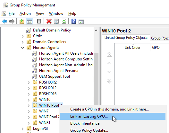The width and height of the screenshot is (169, 133).
Task: Click the green Refresh toolbar icon
Action: tap(64, 21)
